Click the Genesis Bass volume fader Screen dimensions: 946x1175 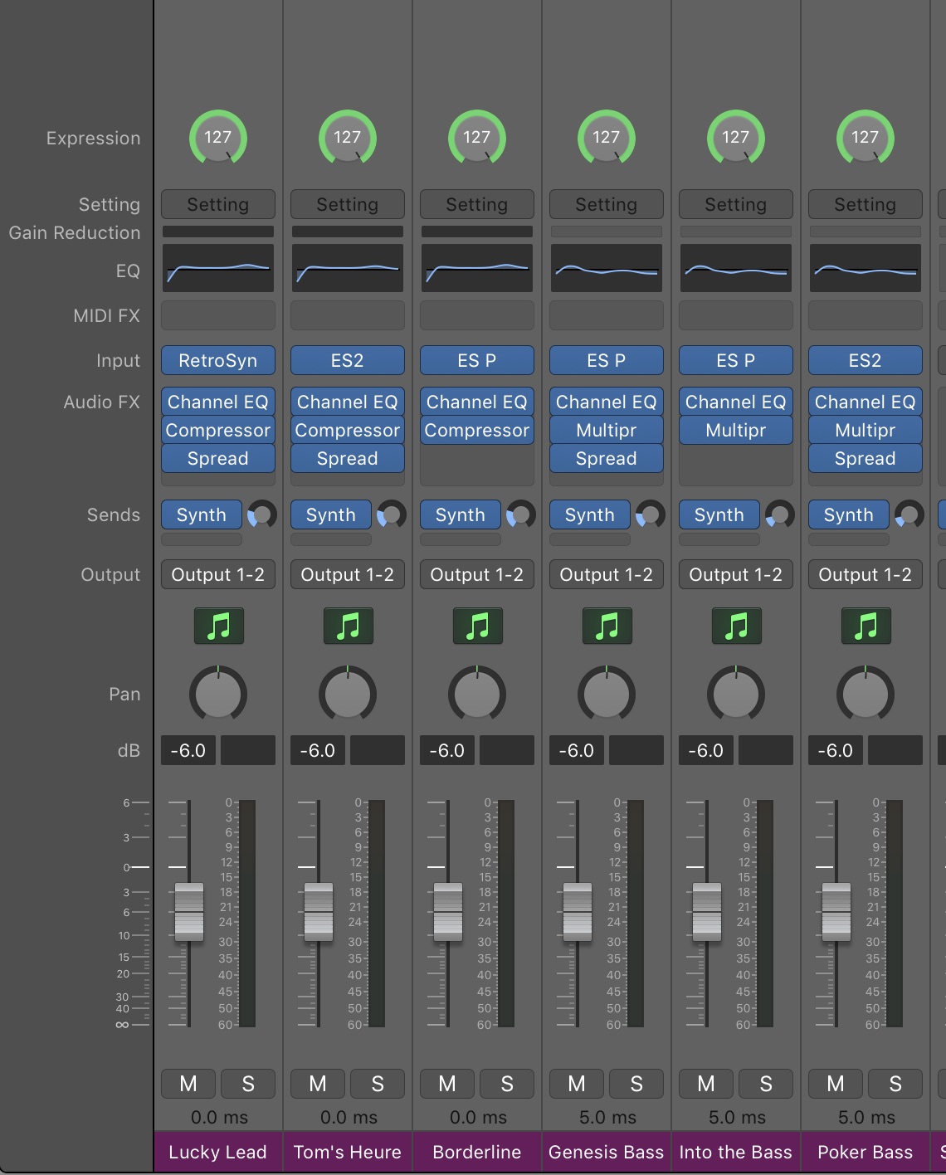pyautogui.click(x=578, y=912)
